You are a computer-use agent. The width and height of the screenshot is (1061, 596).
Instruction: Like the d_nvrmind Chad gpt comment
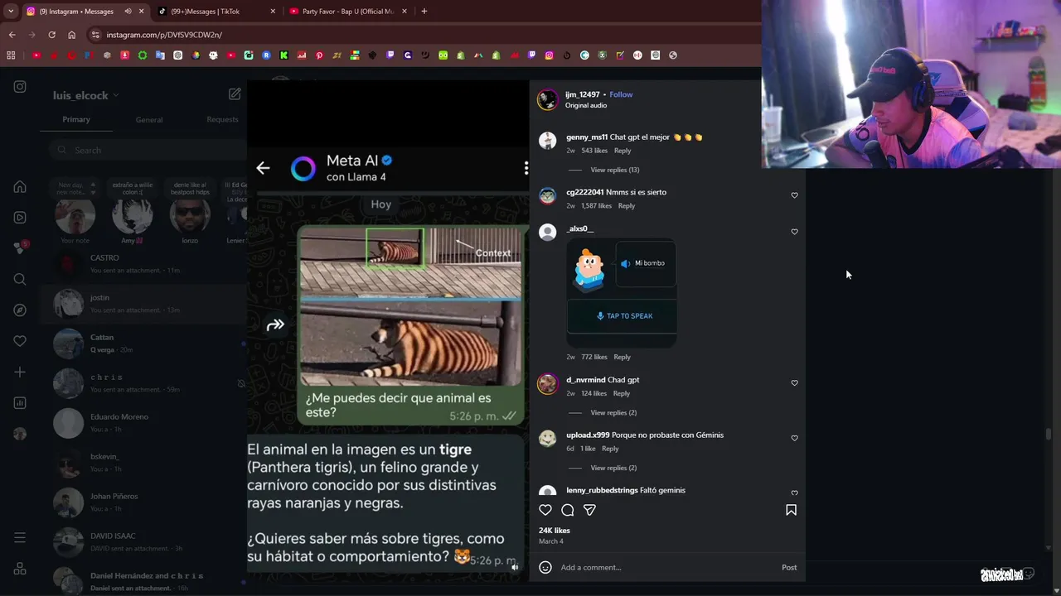click(794, 383)
